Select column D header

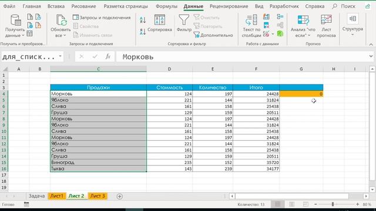point(169,69)
